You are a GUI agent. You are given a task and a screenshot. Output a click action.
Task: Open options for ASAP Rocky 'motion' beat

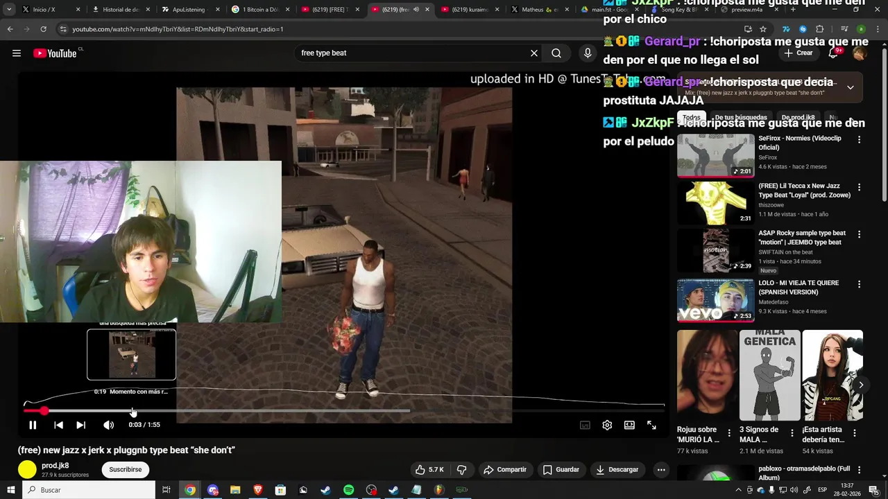(x=859, y=234)
